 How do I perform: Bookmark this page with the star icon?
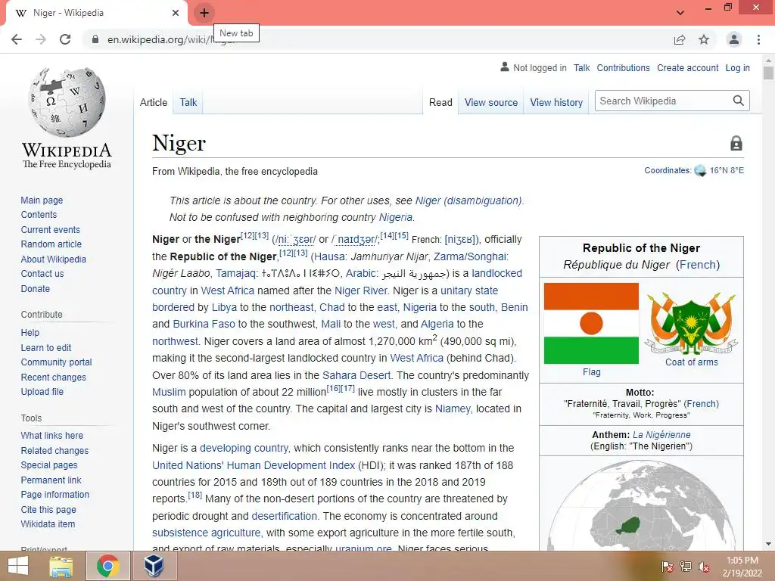[x=704, y=39]
